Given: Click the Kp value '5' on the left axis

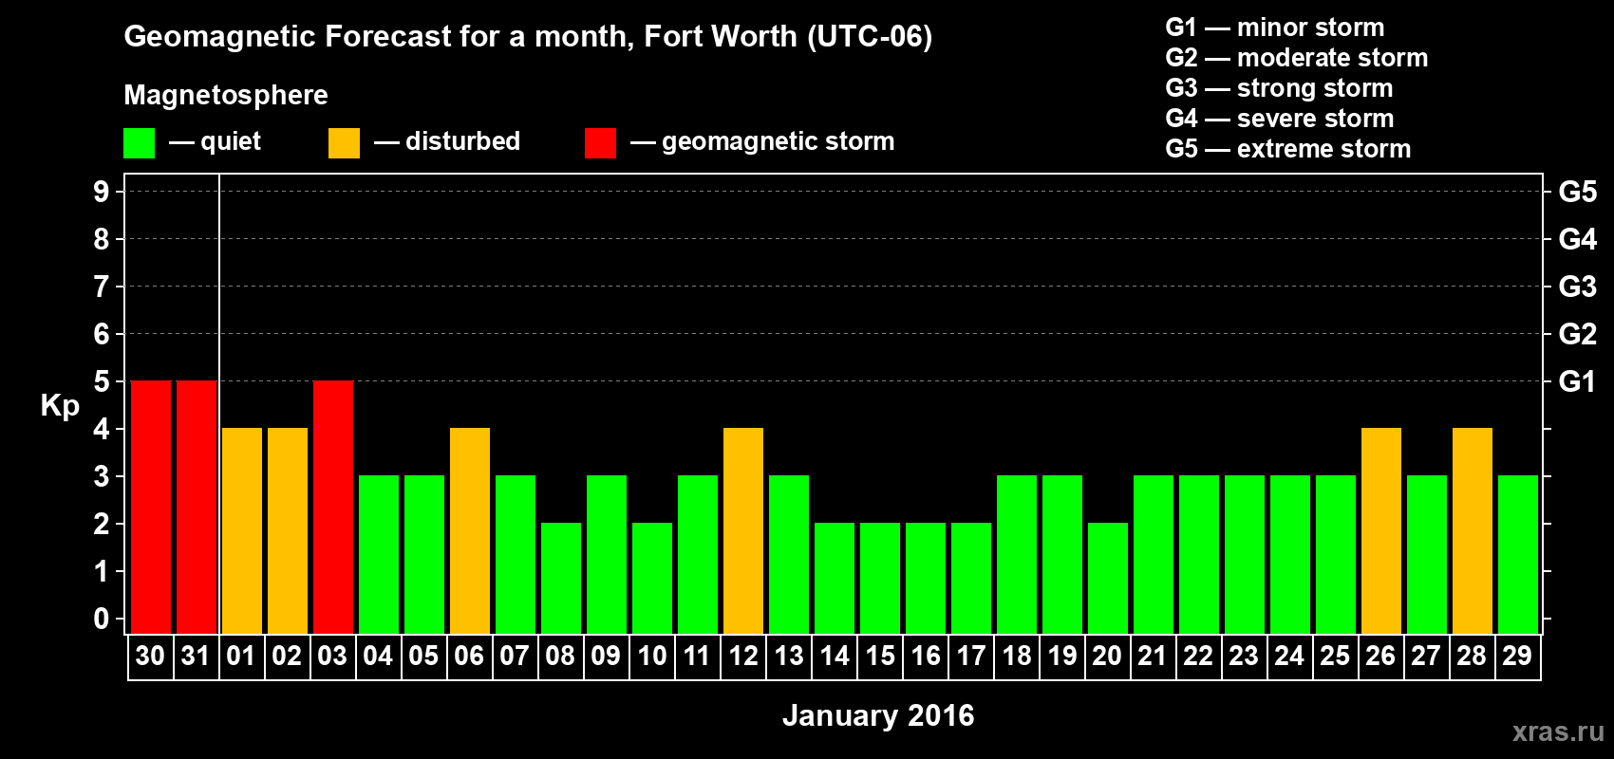Looking at the screenshot, I should (x=102, y=381).
